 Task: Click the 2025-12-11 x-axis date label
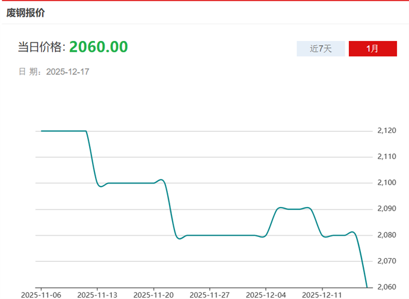321,295
